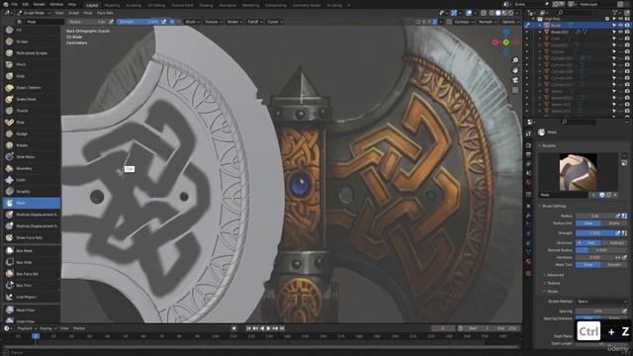Image resolution: width=633 pixels, height=356 pixels.
Task: Set brush Direction to Subtract
Action: (614, 243)
